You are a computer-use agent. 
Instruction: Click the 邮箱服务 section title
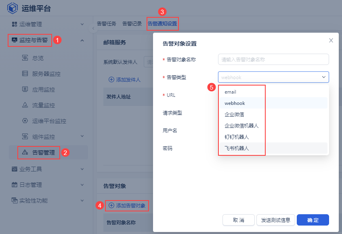(x=115, y=42)
